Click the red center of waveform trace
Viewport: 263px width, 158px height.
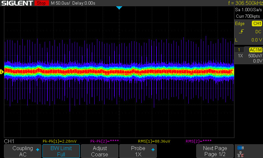(x=119, y=72)
